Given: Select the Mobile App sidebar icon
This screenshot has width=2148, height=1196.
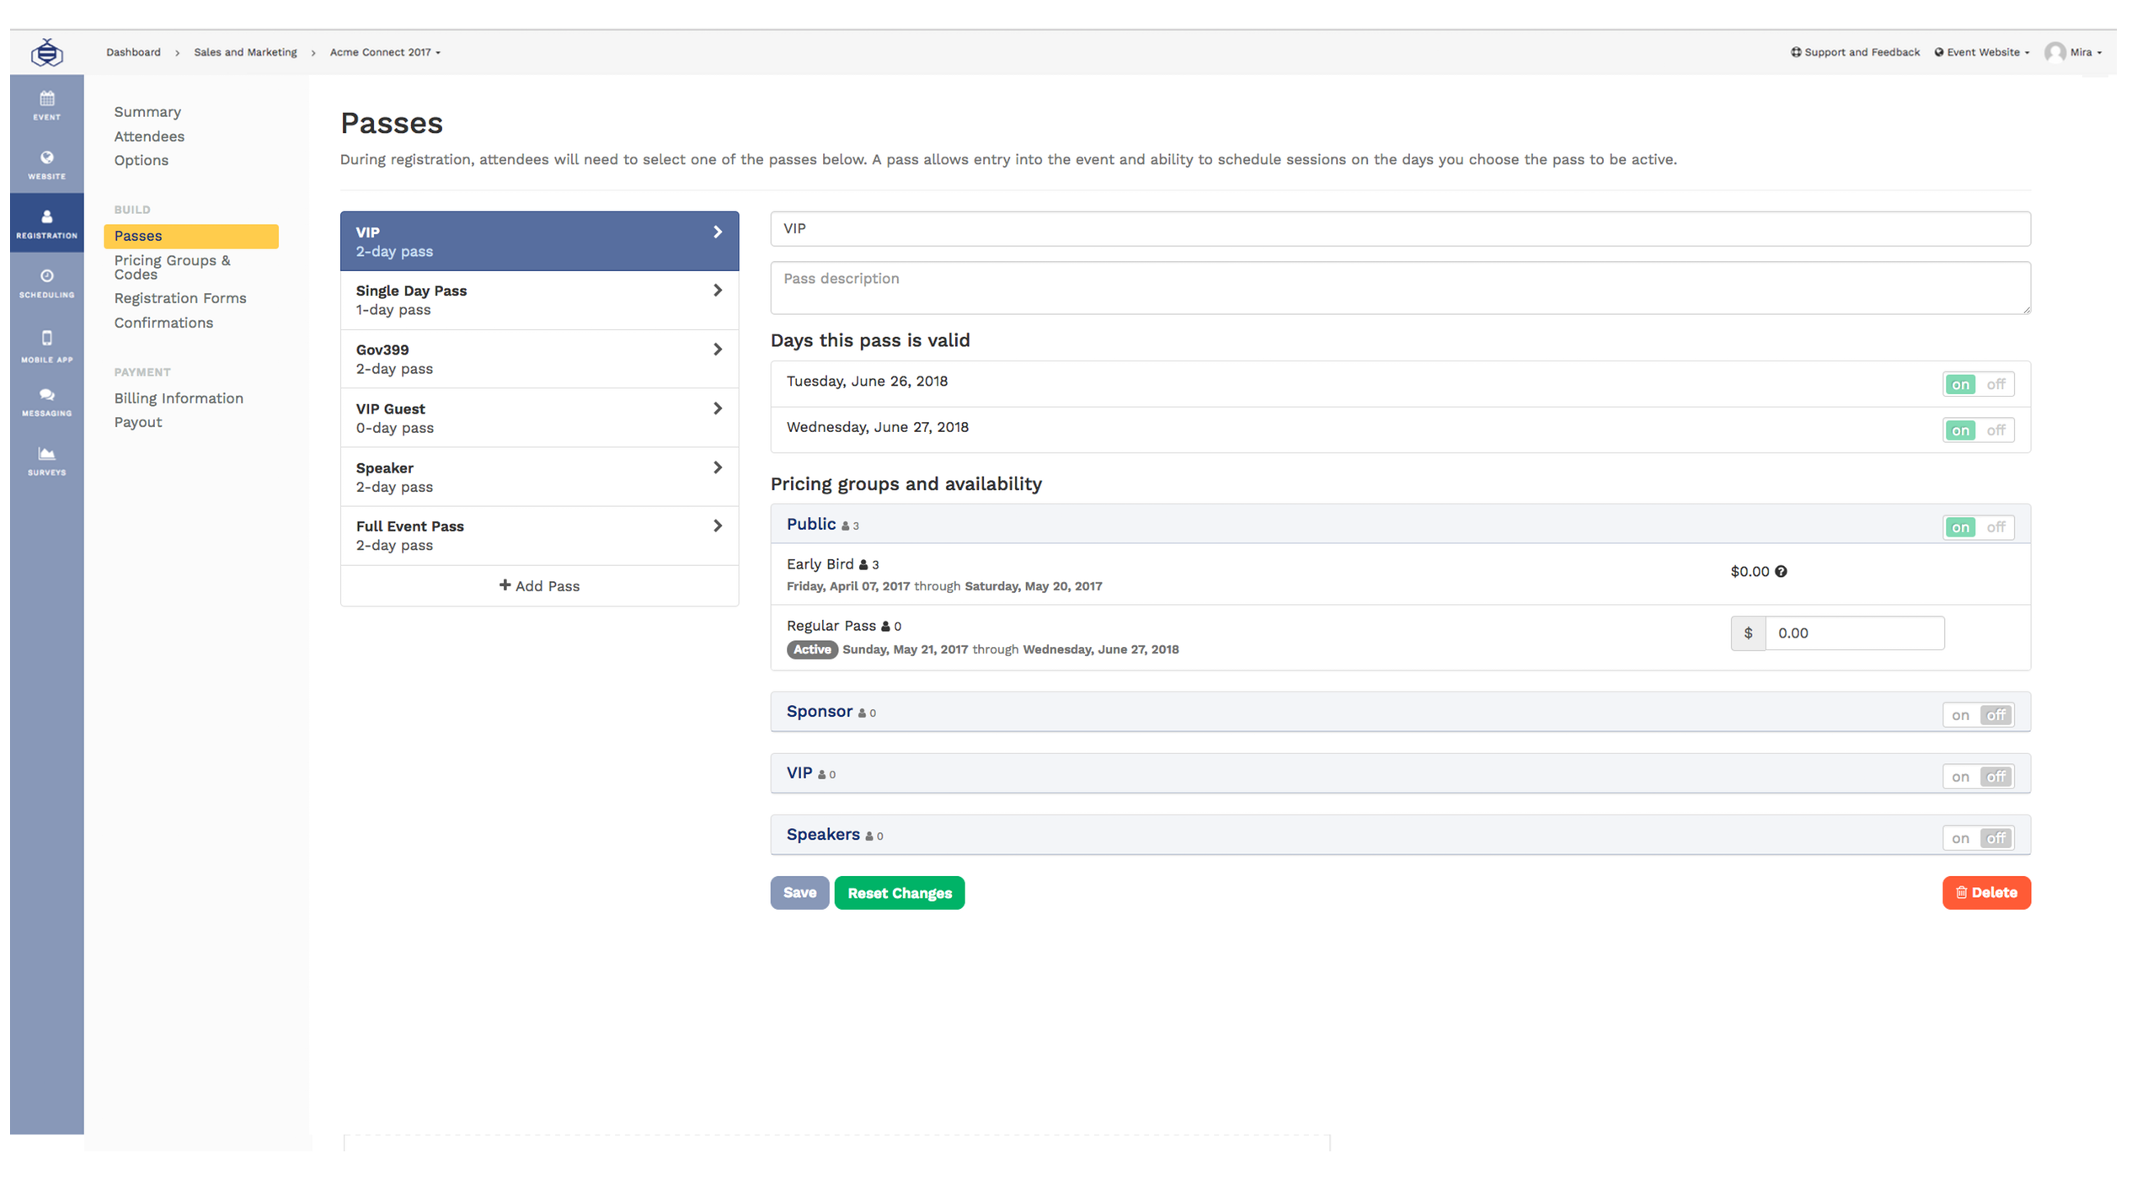Looking at the screenshot, I should pyautogui.click(x=46, y=344).
